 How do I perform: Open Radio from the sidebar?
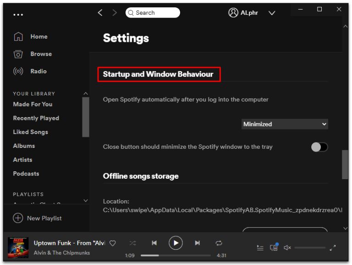(x=38, y=71)
